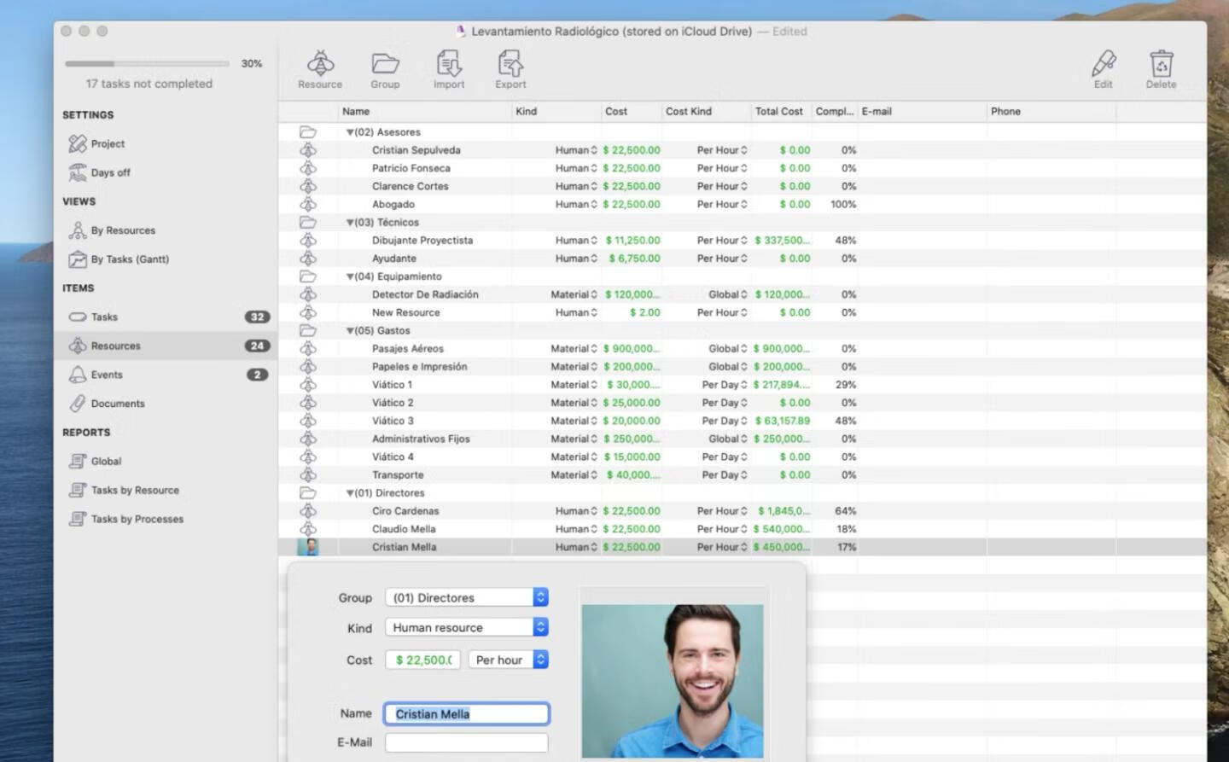Open the Group dropdown (01) Directores
This screenshot has width=1229, height=762.
tap(467, 597)
